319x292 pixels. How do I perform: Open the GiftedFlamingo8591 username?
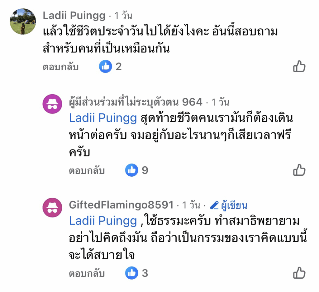(121, 205)
